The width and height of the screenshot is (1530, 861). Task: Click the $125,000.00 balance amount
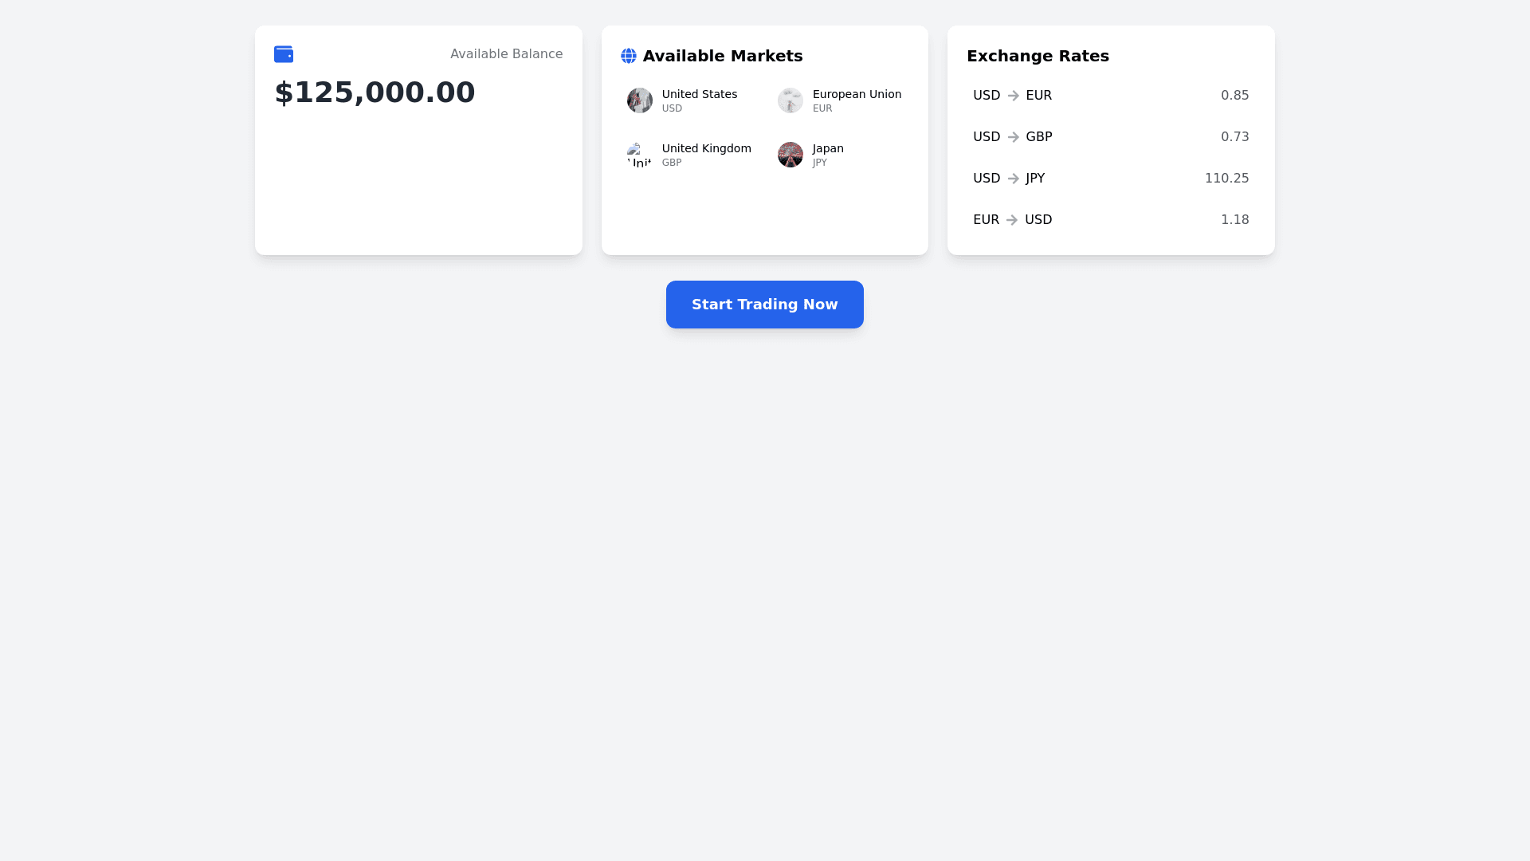(375, 92)
